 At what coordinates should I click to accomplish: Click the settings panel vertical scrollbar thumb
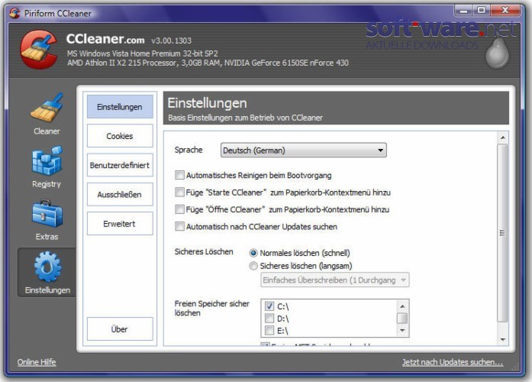[502, 233]
